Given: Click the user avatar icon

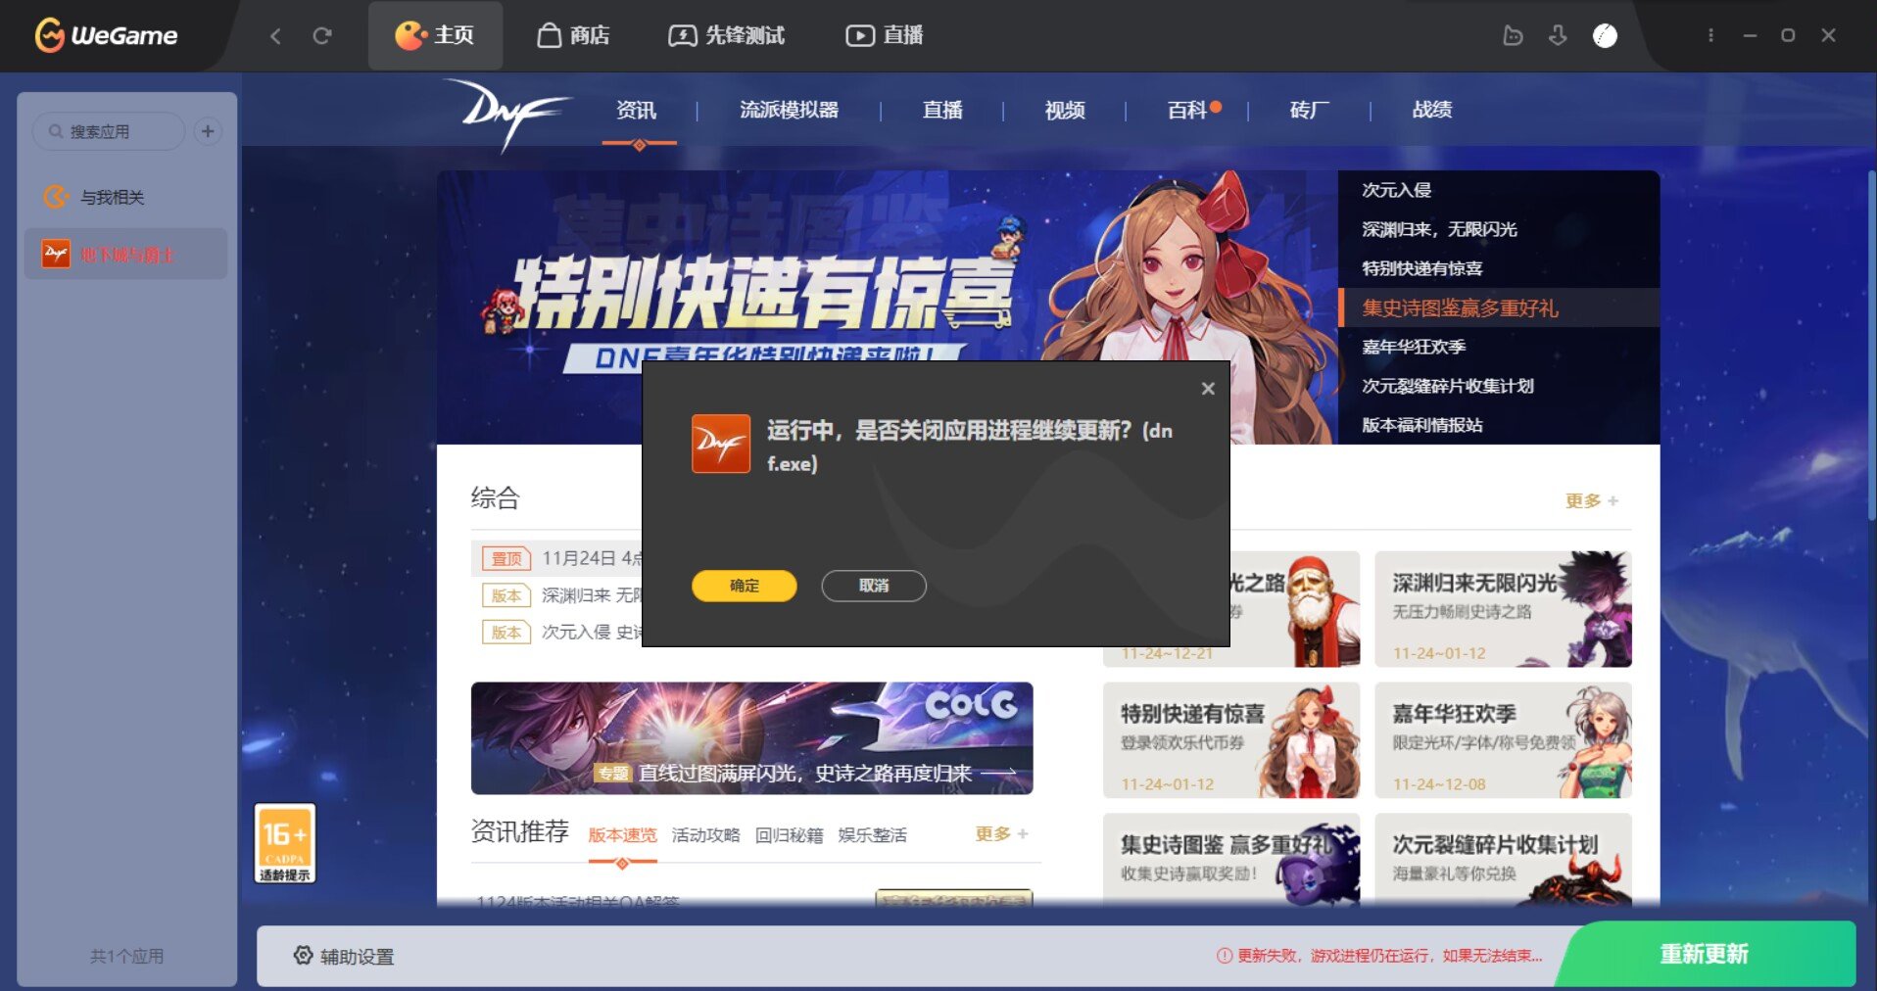Looking at the screenshot, I should pos(1605,36).
